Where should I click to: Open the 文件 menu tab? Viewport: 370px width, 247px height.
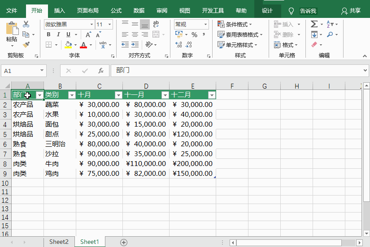12,11
